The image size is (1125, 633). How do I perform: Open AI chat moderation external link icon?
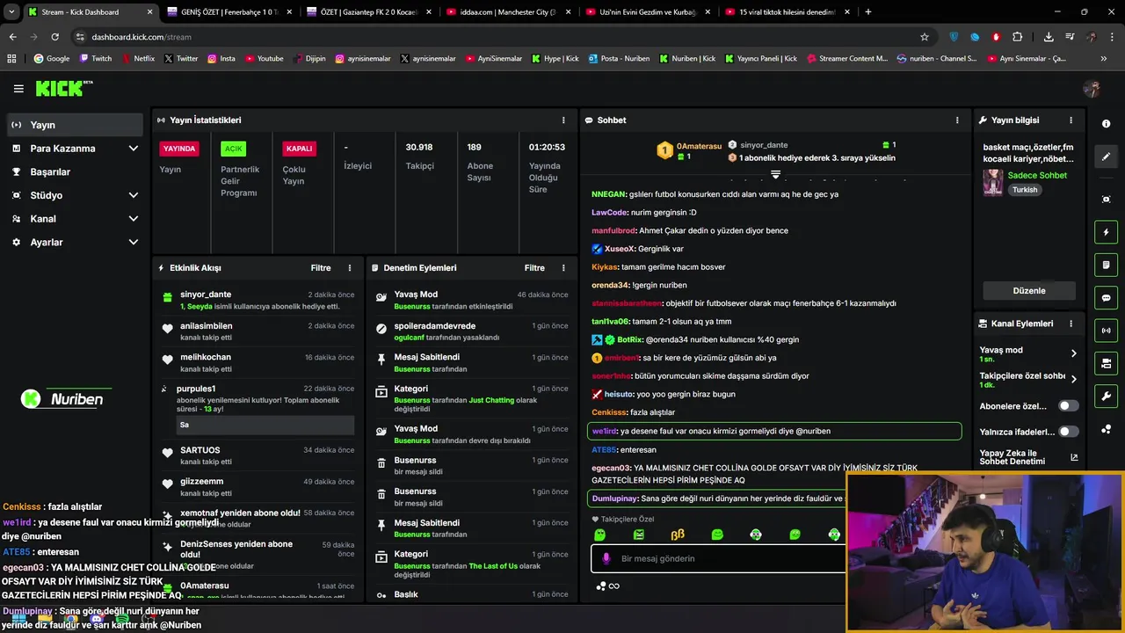[x=1074, y=457]
